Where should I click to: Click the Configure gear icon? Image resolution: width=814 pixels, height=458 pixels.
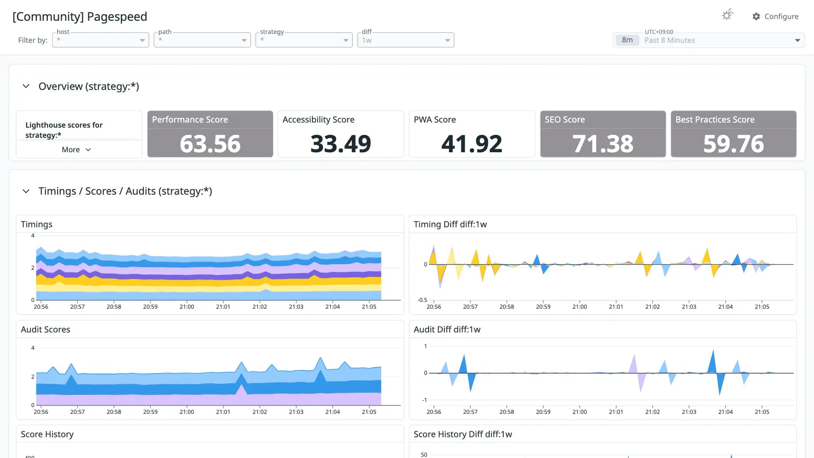click(756, 17)
